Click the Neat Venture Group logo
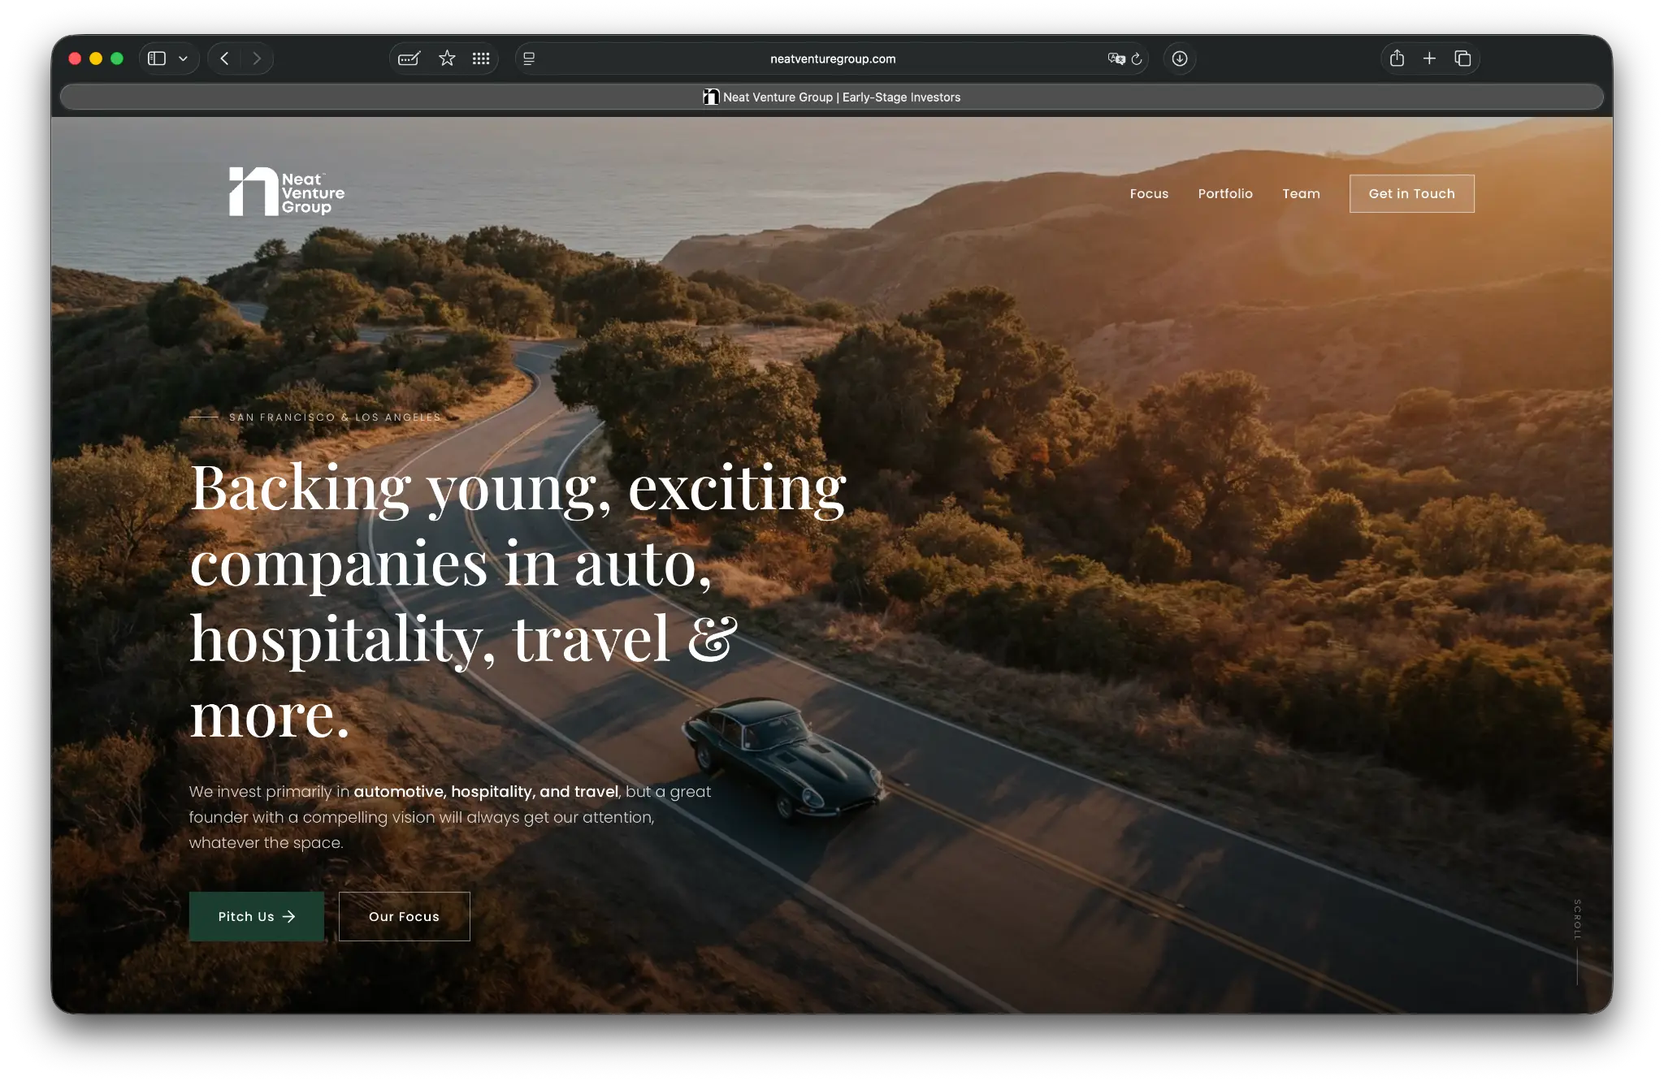Image resolution: width=1664 pixels, height=1081 pixels. pyautogui.click(x=286, y=192)
